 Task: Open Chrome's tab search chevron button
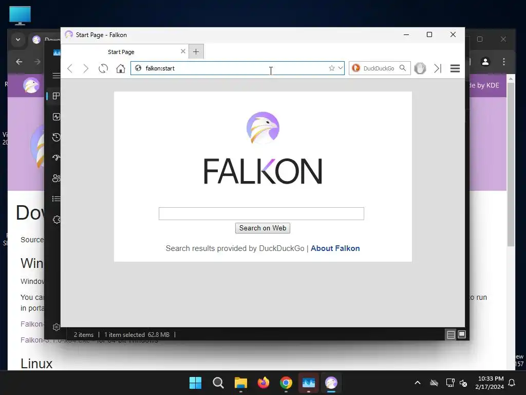18,40
